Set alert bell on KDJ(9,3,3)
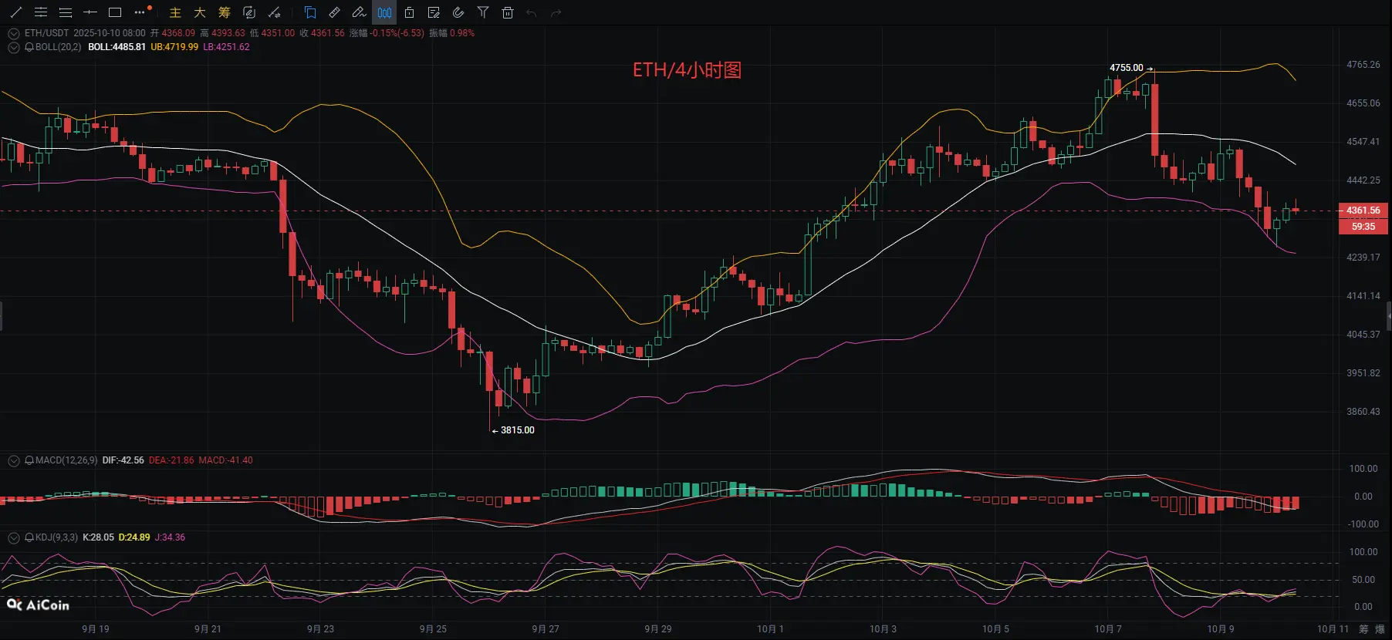 click(29, 537)
